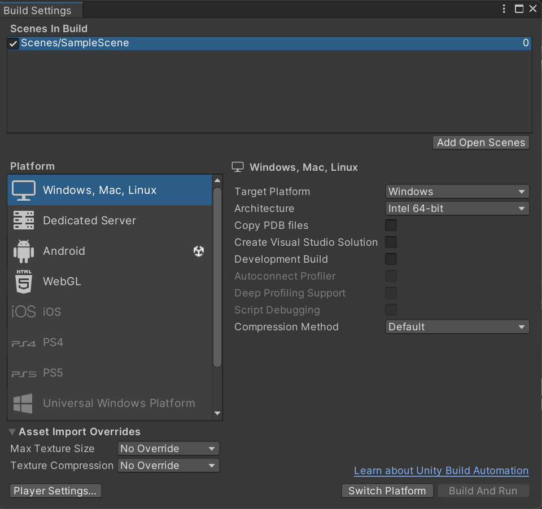Click the monitor icon in the settings header
The image size is (542, 509).
(x=238, y=167)
